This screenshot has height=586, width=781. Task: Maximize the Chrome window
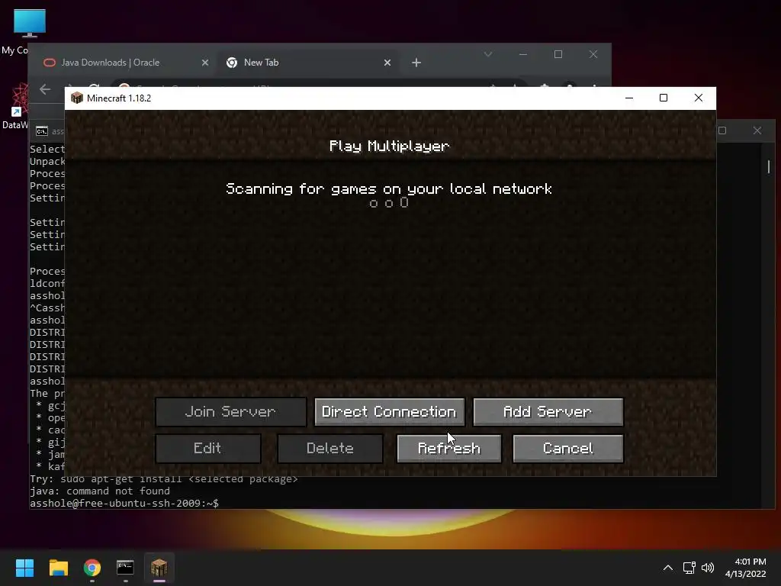pyautogui.click(x=558, y=54)
